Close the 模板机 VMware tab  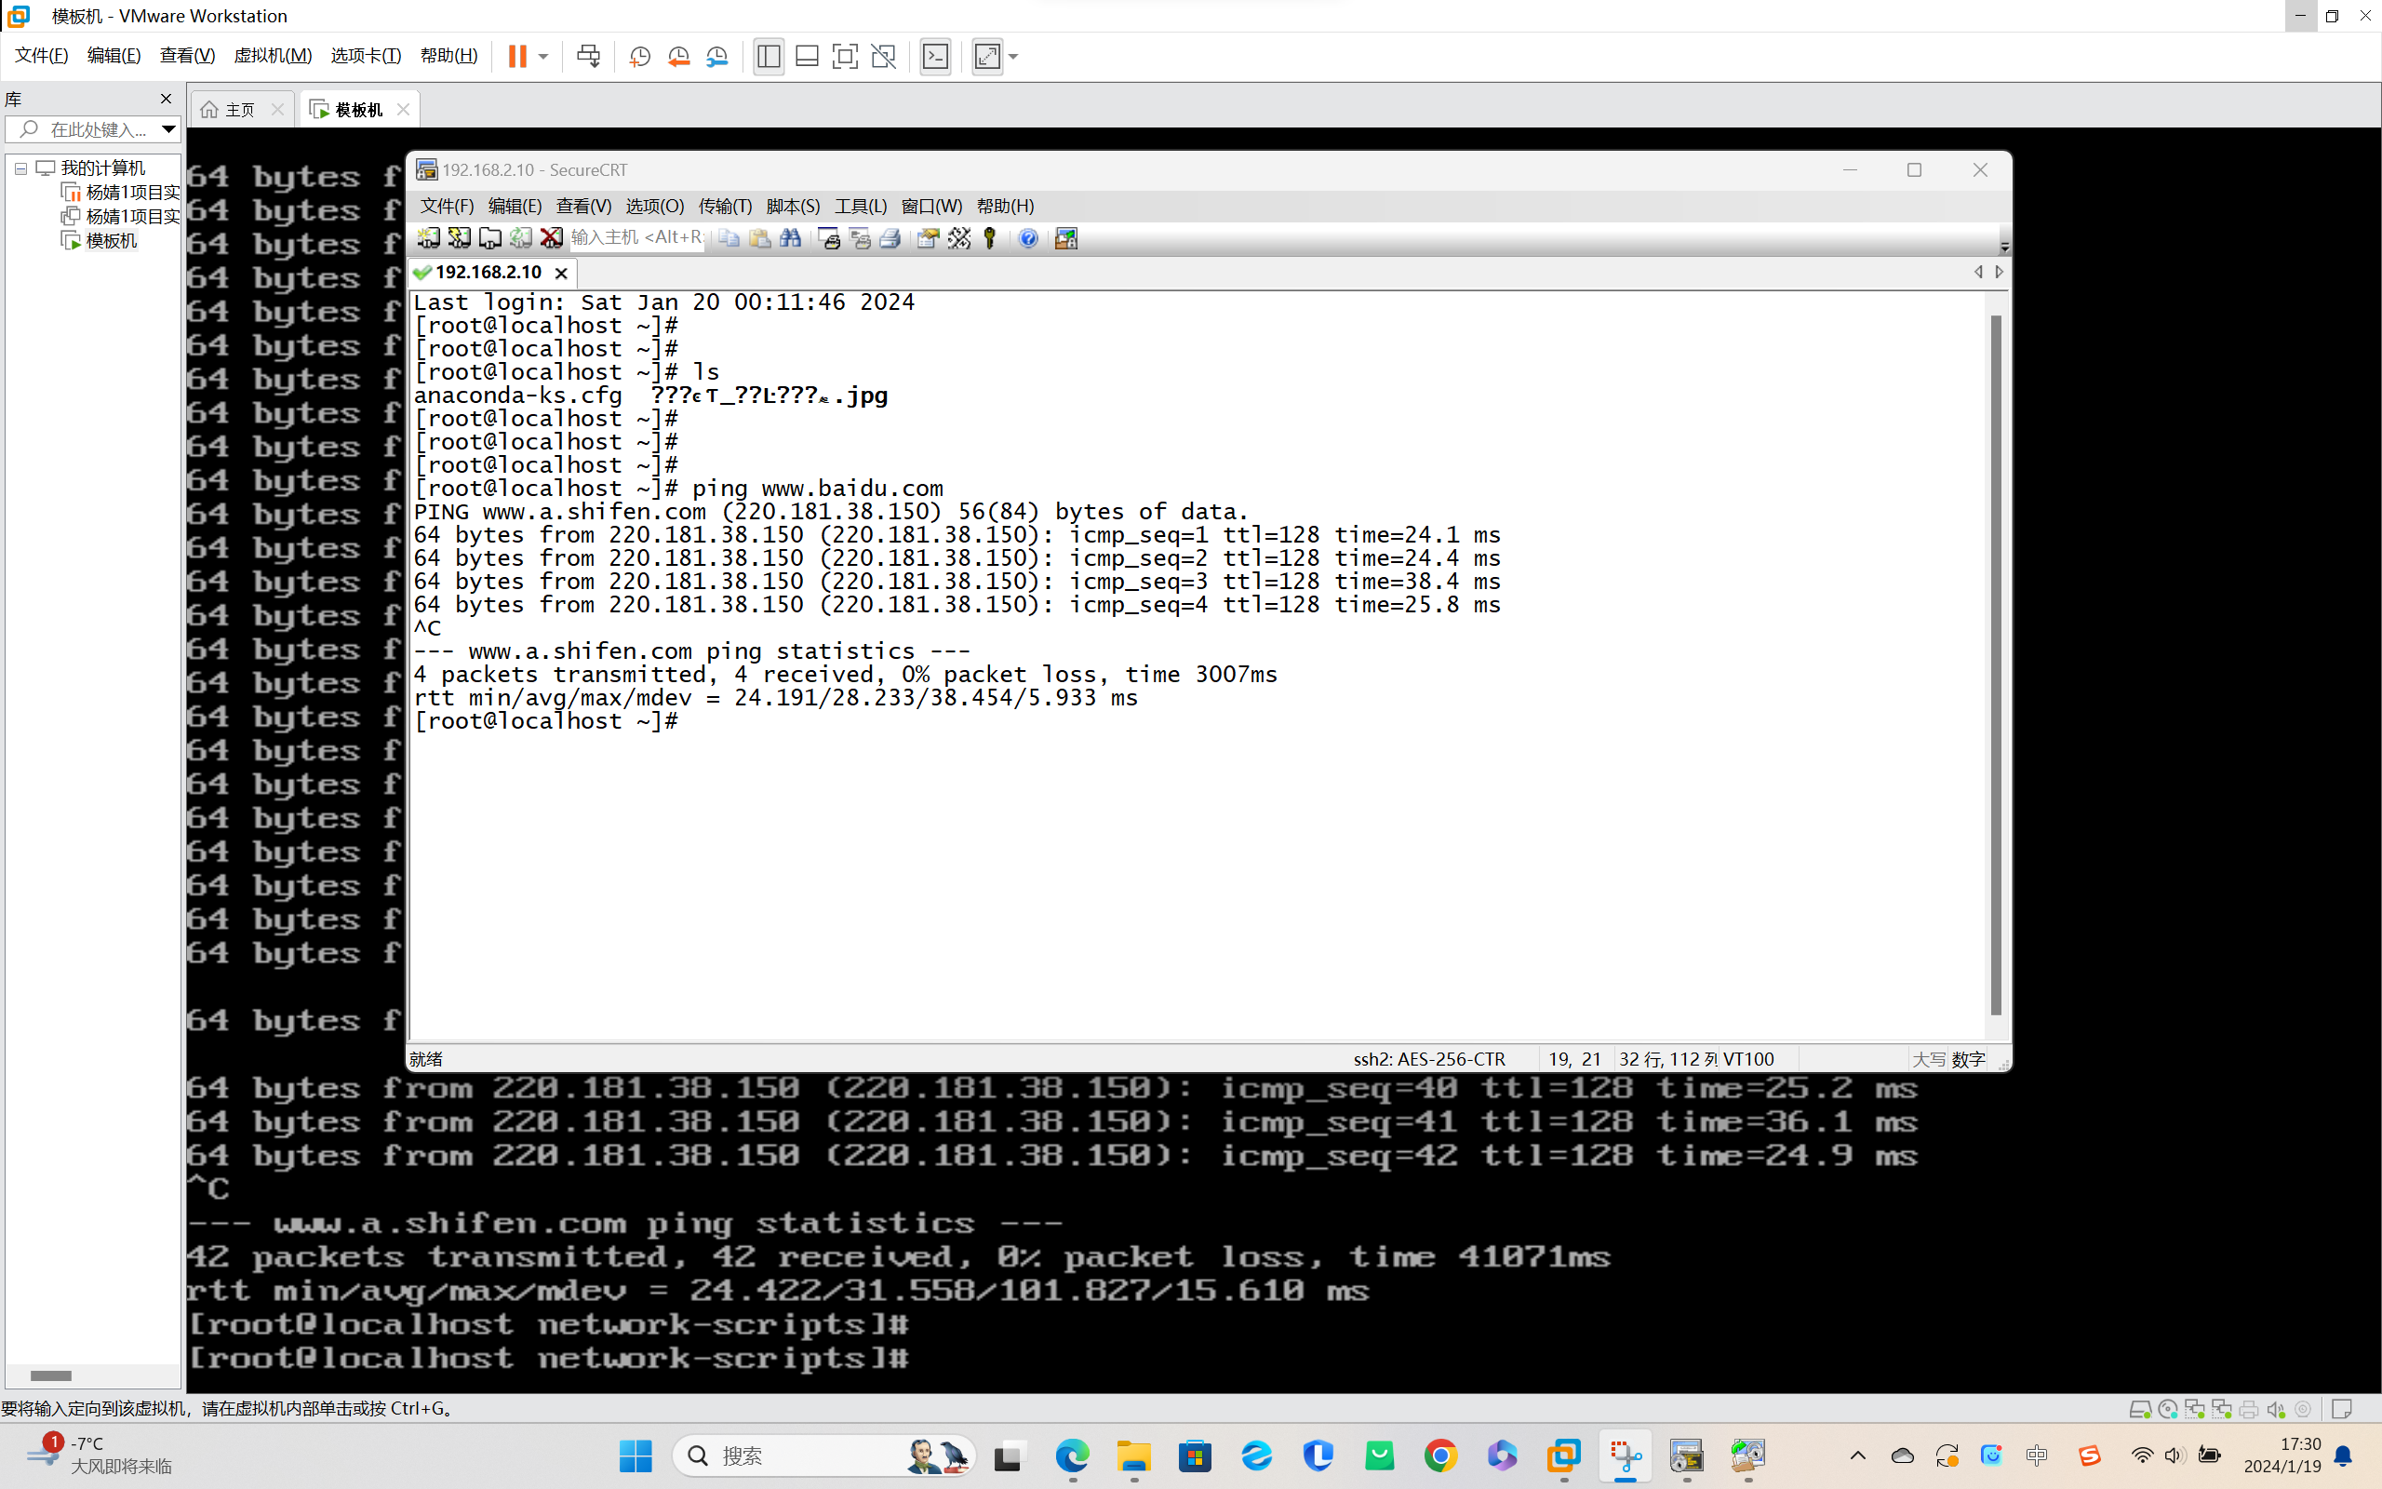pos(403,109)
